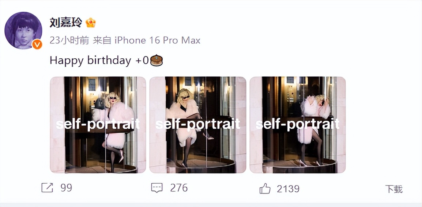Click the like count 2139
The width and height of the screenshot is (422, 207).
[288, 189]
